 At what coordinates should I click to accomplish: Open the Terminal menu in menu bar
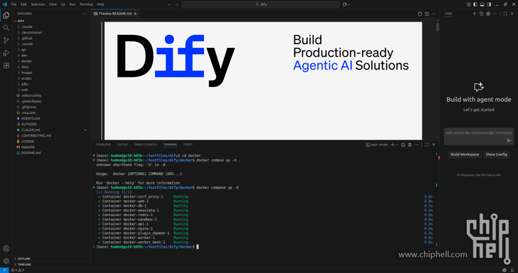[86, 4]
